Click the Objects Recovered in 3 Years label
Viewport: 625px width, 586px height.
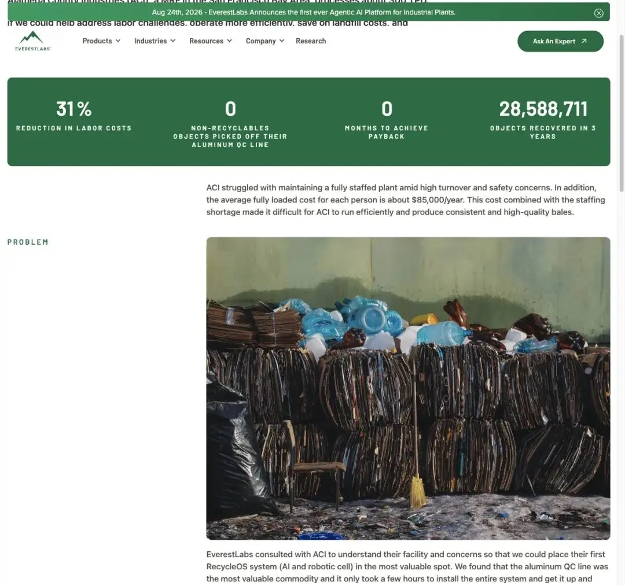543,132
